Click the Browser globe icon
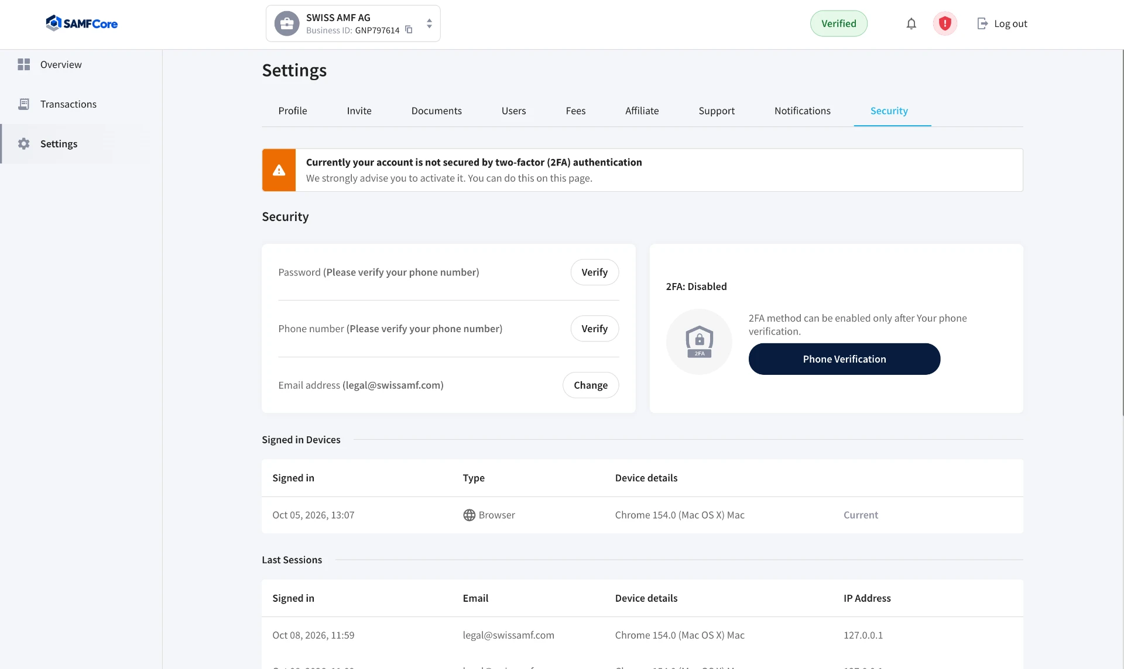The image size is (1124, 669). coord(469,515)
